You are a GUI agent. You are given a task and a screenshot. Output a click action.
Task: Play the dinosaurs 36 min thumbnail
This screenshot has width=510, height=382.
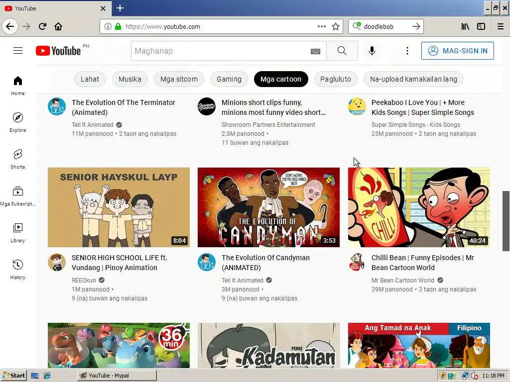119,345
